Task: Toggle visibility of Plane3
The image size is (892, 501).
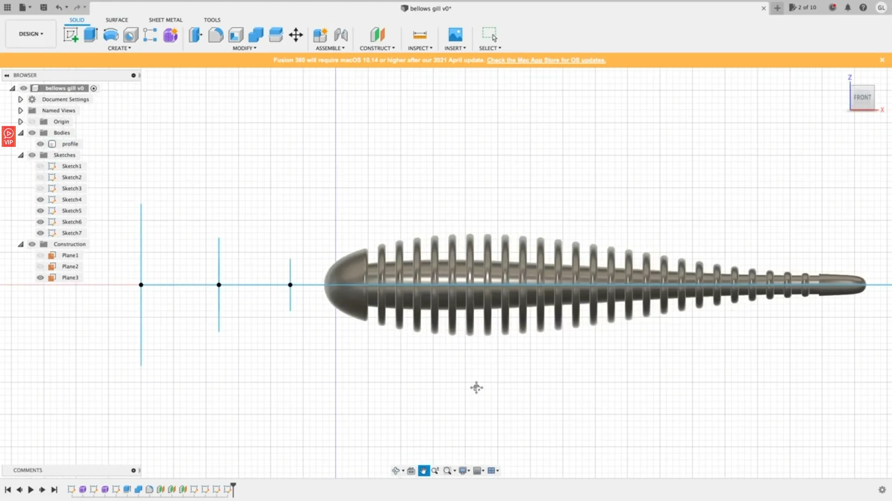Action: 40,277
